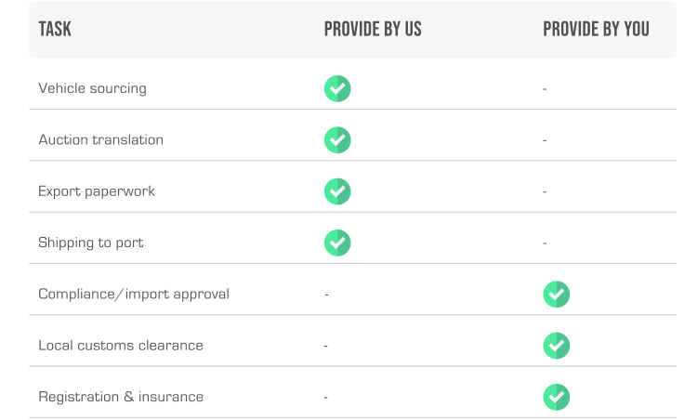Click the TASK column header
Viewport: 684px width, 420px height.
click(x=55, y=30)
